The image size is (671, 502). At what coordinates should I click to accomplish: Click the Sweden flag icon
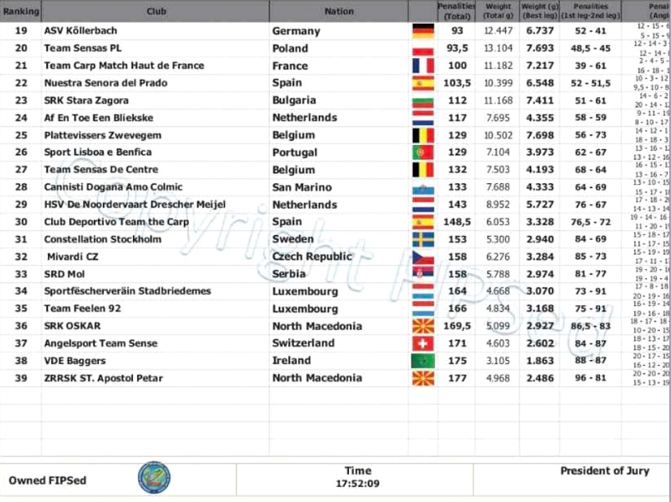[x=422, y=239]
